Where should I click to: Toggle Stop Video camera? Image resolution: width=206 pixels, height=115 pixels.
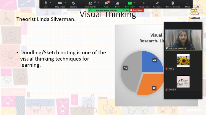click(60, 4)
